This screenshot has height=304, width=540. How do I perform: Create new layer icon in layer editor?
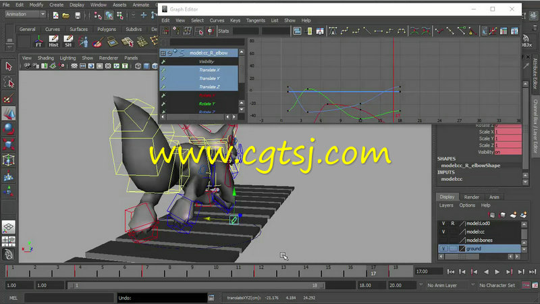[x=513, y=215]
